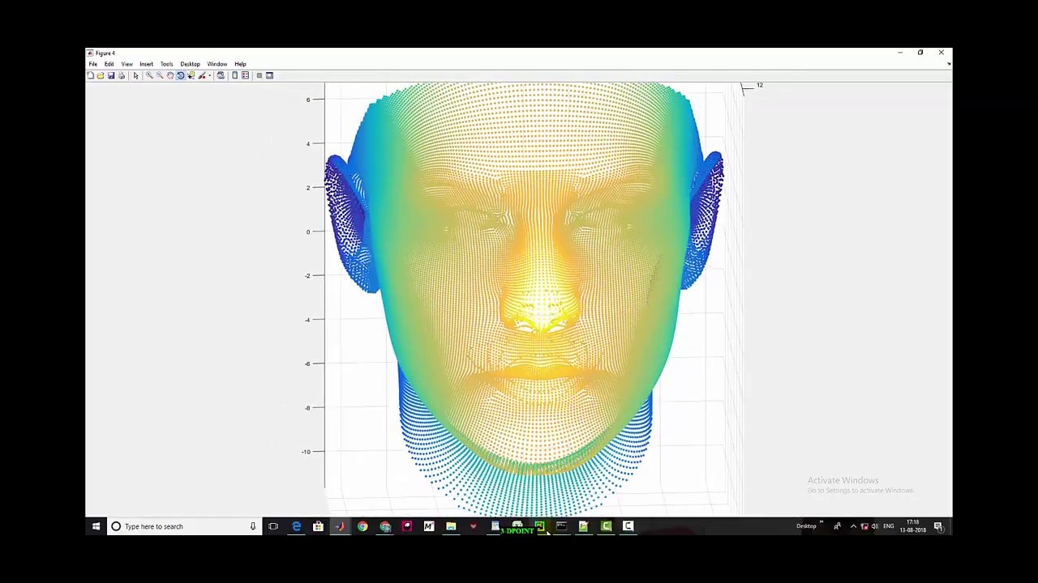This screenshot has width=1038, height=583.
Task: Click the volume speaker tray icon
Action: 875,526
